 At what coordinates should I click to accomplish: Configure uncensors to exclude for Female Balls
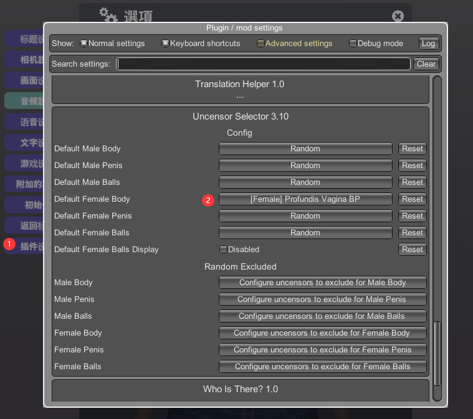[322, 367]
